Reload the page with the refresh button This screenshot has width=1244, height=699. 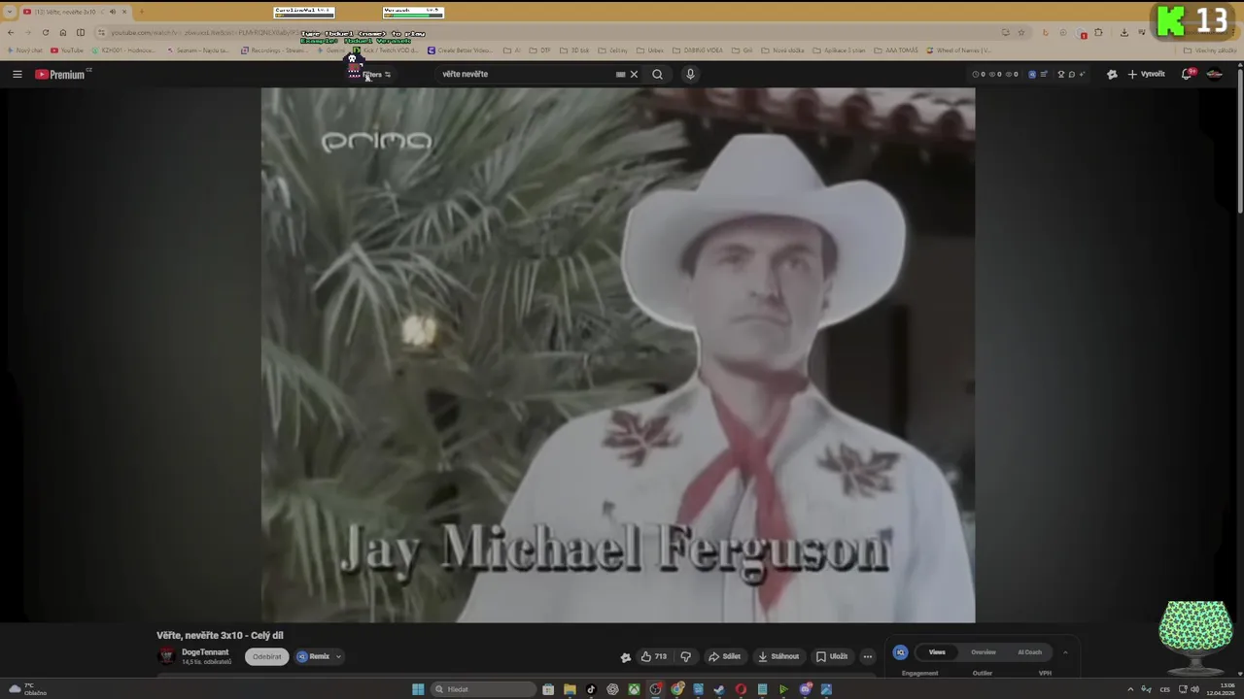46,32
